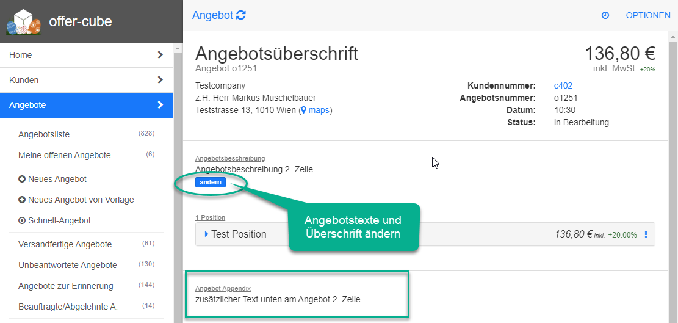Screen dimensions: 678x323
Task: Open the OPTIONEN menu
Action: click(648, 15)
